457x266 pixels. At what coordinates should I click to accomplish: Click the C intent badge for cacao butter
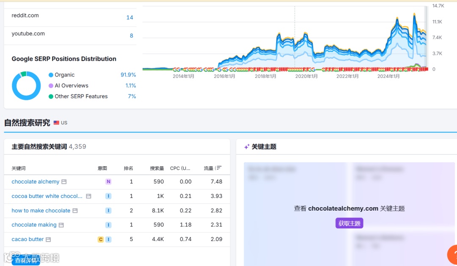(x=101, y=239)
